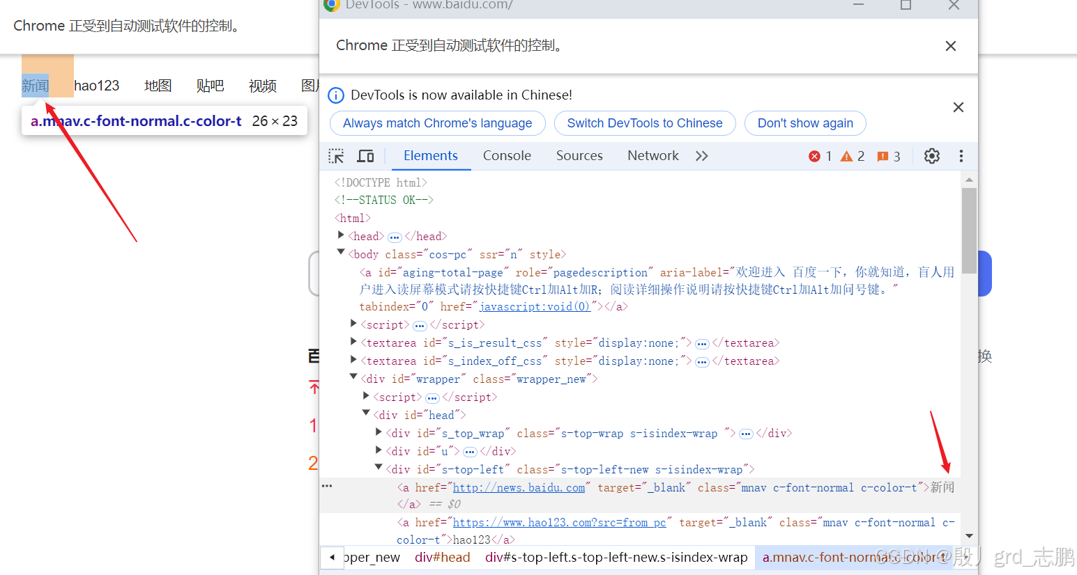This screenshot has width=1077, height=575.
Task: Open the DevTools three-dot menu
Action: 961,156
